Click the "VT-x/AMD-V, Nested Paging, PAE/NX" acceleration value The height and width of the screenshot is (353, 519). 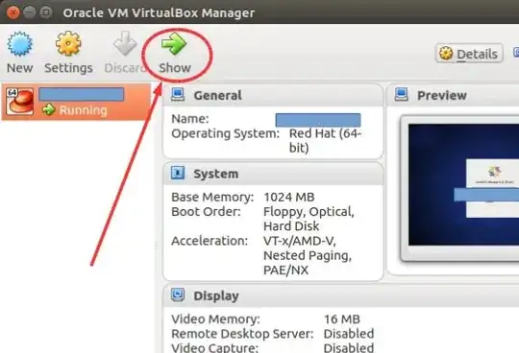(x=308, y=255)
